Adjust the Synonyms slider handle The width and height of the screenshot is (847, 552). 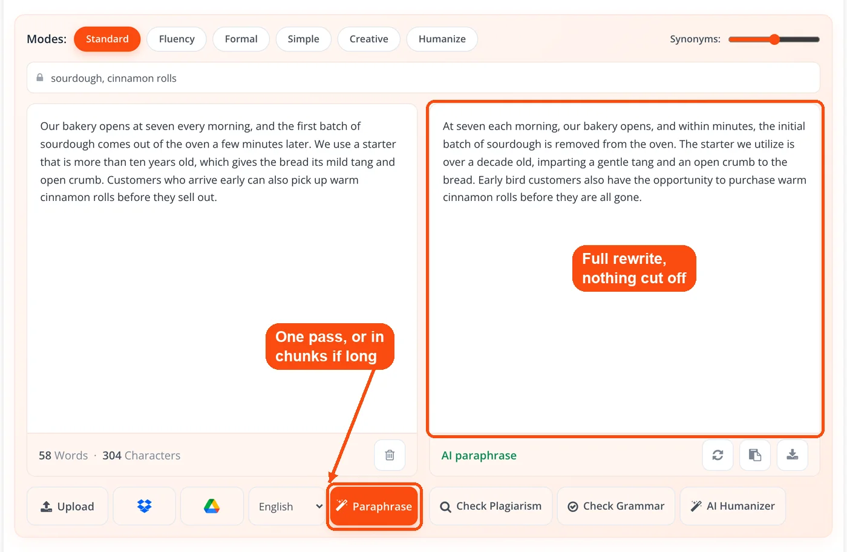pyautogui.click(x=774, y=39)
